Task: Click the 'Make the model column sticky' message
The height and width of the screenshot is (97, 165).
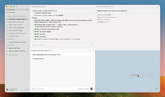Action: pyautogui.click(x=127, y=11)
